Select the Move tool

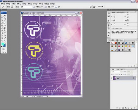coord(5,15)
